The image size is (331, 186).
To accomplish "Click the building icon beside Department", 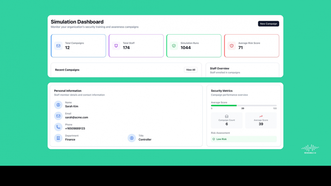I will (58, 138).
